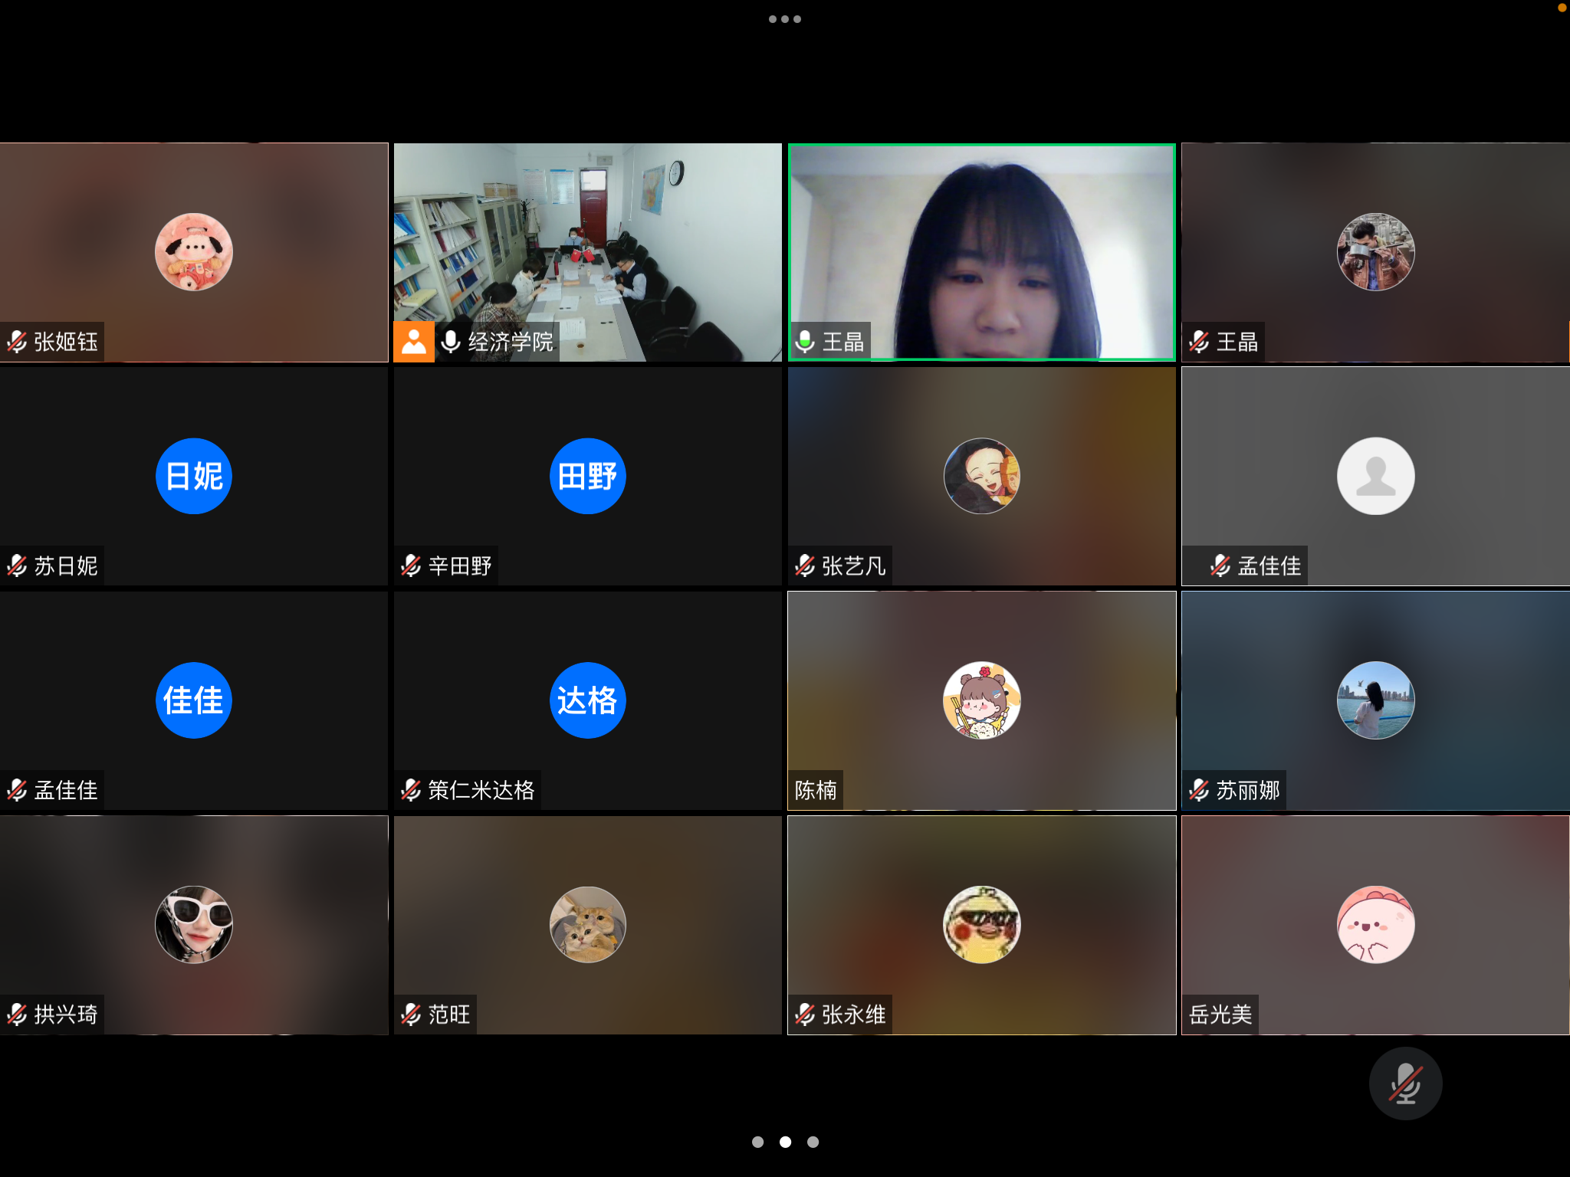This screenshot has height=1177, width=1570.
Task: Click the name label 张姬钰
Action: (x=66, y=342)
